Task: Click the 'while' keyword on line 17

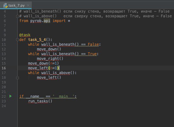Action: coord(33,73)
